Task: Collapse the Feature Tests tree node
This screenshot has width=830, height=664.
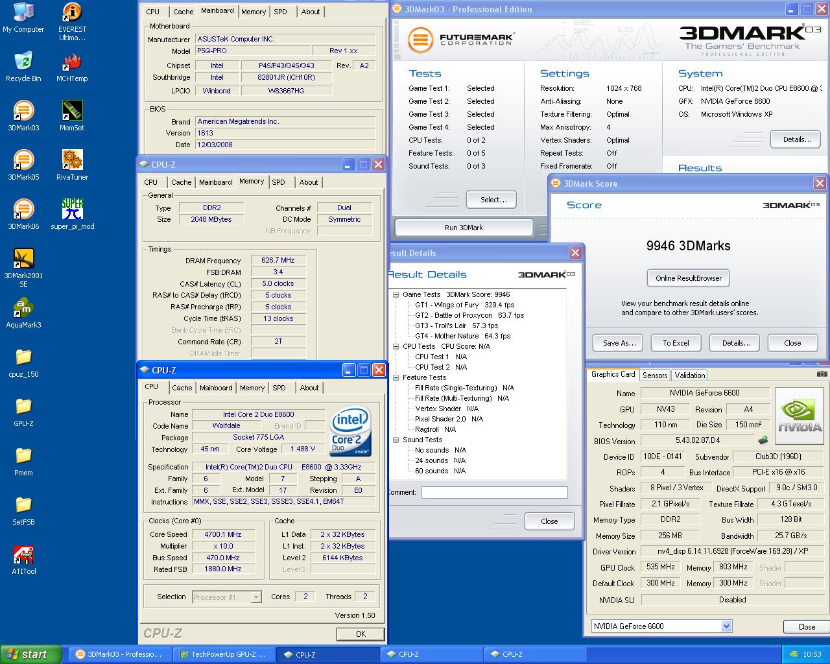Action: pos(396,377)
